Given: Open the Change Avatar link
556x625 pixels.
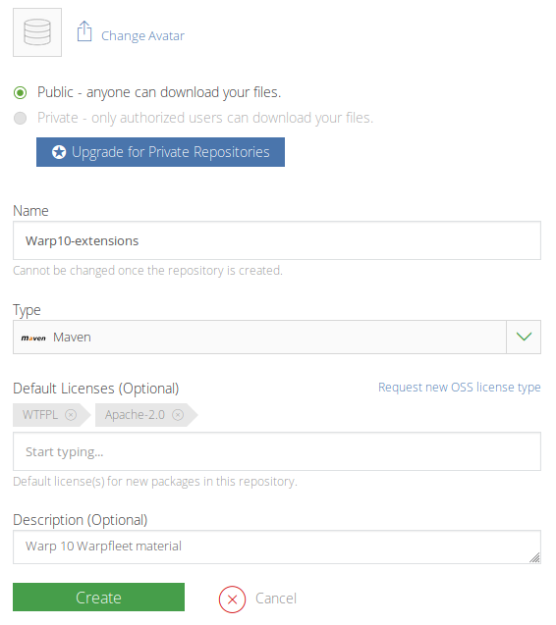Looking at the screenshot, I should coord(142,36).
